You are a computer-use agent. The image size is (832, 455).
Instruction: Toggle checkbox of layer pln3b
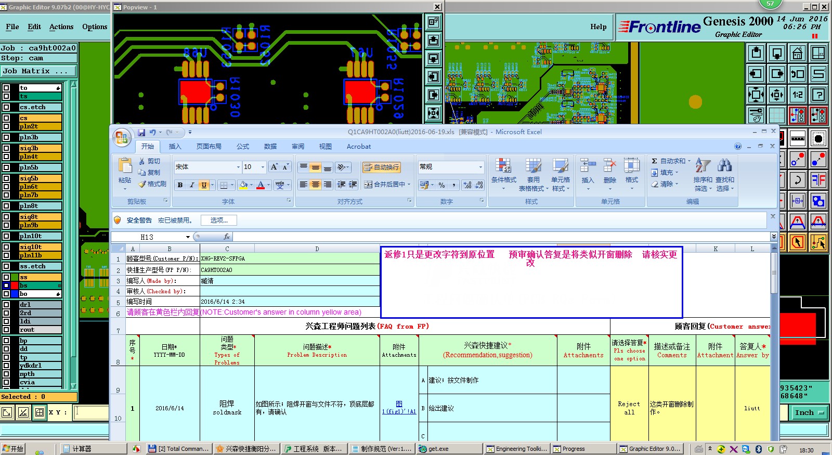6,137
